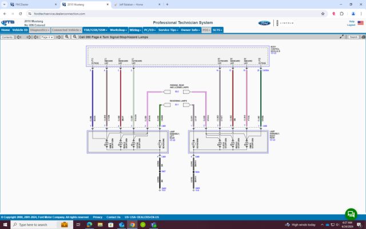Expand the Wiring menu

pyautogui.click(x=136, y=30)
